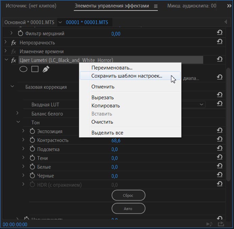Reset the Подсветка parameter
The image size is (234, 229).
click(220, 148)
